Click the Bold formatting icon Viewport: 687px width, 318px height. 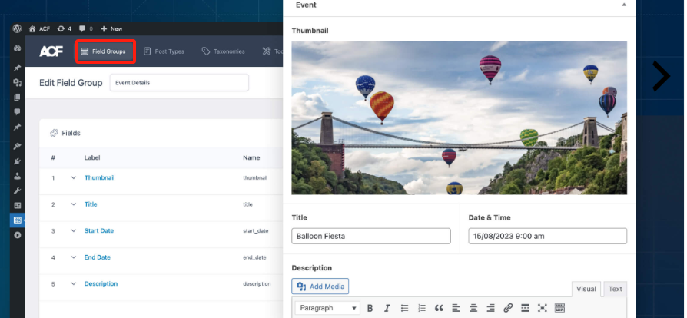tap(370, 308)
